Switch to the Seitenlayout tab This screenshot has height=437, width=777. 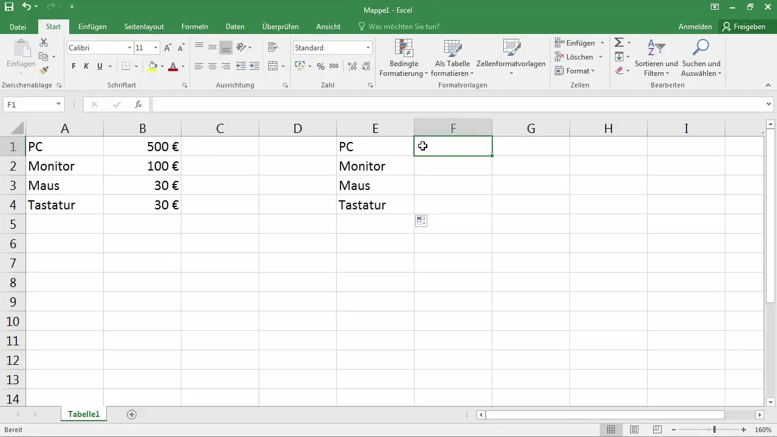pyautogui.click(x=144, y=27)
